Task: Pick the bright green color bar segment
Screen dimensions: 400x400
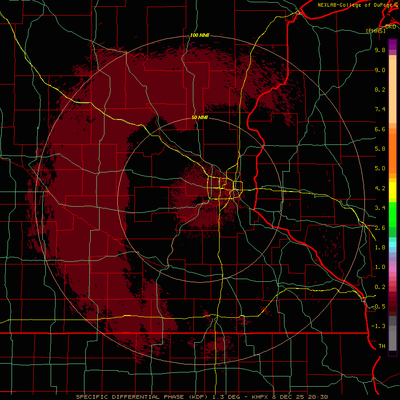Action: point(392,214)
